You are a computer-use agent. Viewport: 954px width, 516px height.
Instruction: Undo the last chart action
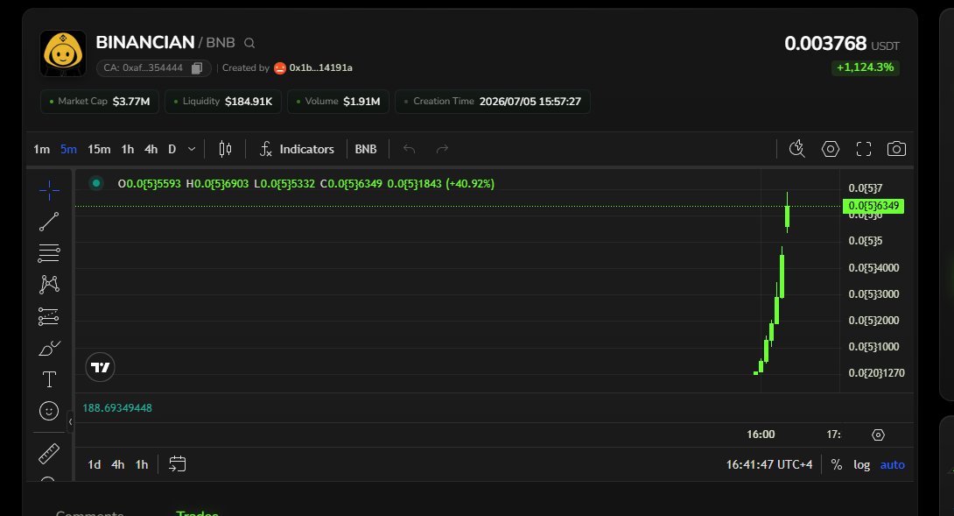coord(409,149)
